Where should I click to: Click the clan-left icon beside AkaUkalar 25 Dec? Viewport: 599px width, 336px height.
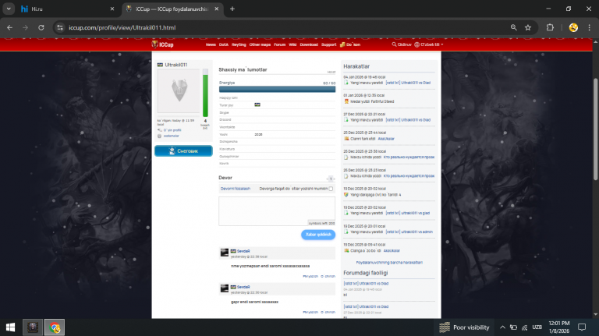pyautogui.click(x=346, y=139)
